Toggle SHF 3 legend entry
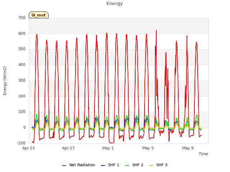This screenshot has height=172, width=230. coord(158,165)
